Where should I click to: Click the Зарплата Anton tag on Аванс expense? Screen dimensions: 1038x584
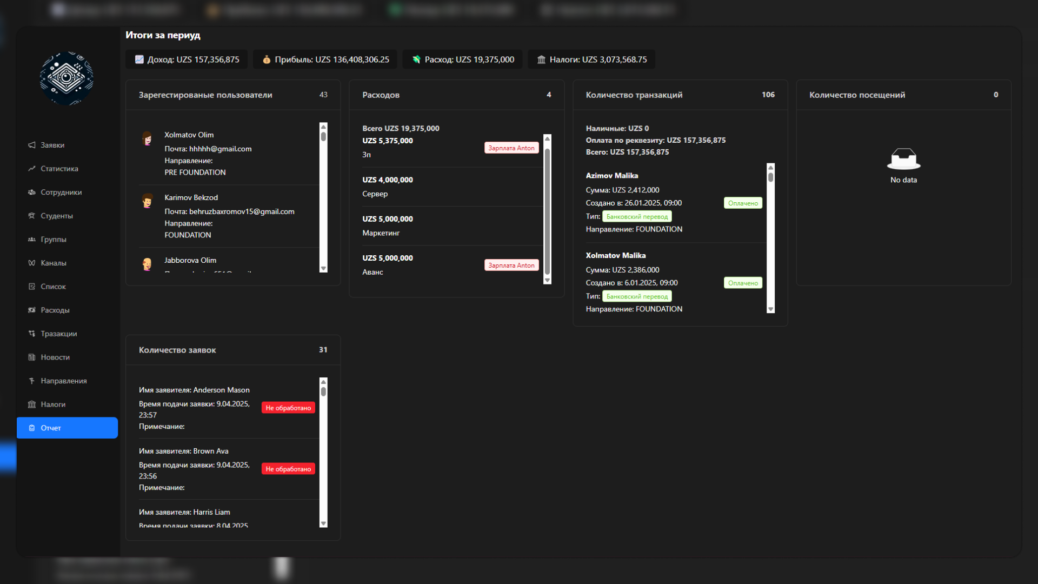[511, 266]
